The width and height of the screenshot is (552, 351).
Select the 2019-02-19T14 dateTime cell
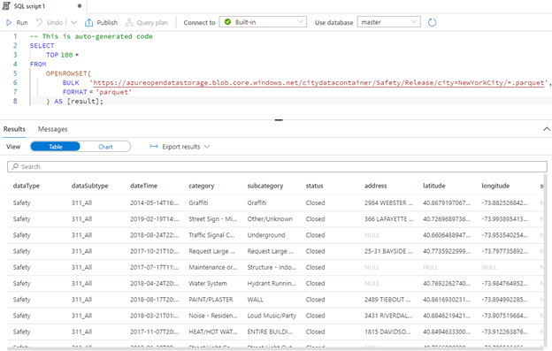click(155, 219)
